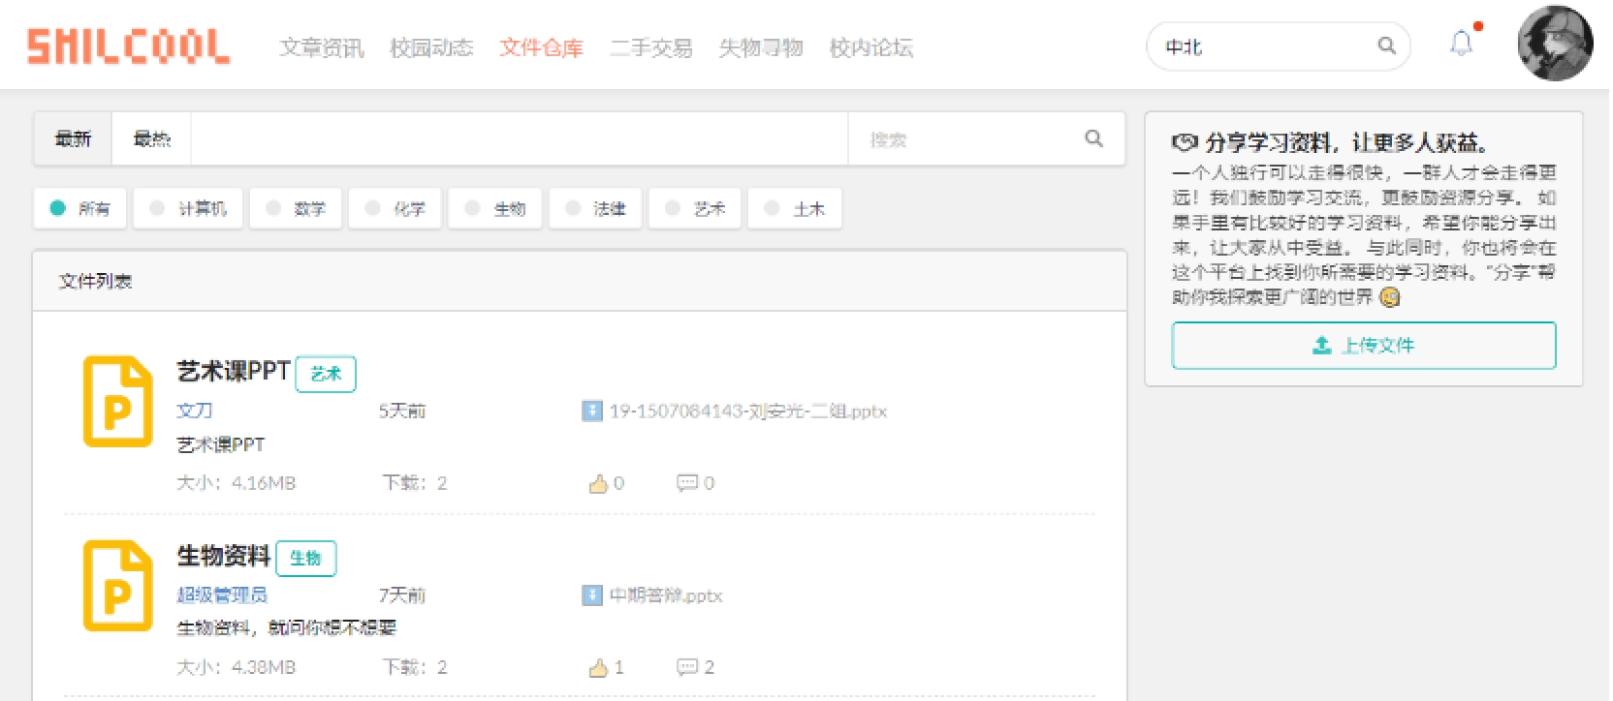Select the 计算机 category filter
1613x701 pixels.
pyautogui.click(x=188, y=208)
